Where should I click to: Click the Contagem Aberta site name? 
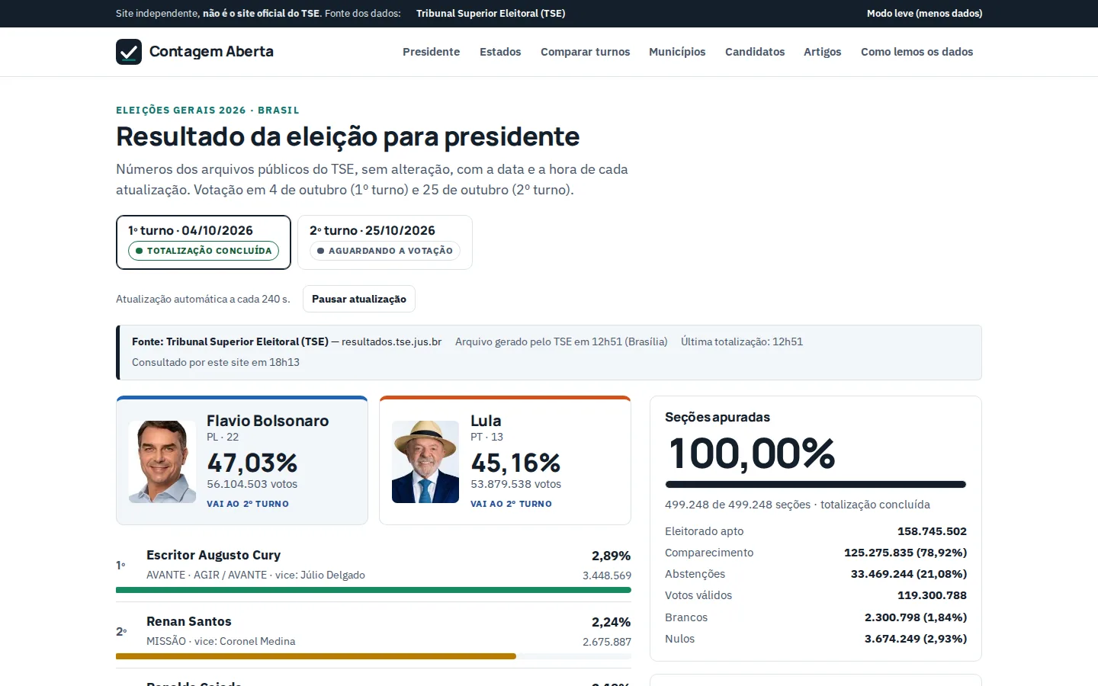click(211, 51)
